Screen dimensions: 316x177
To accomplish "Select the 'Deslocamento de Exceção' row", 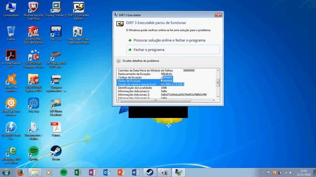I will pos(145,74).
